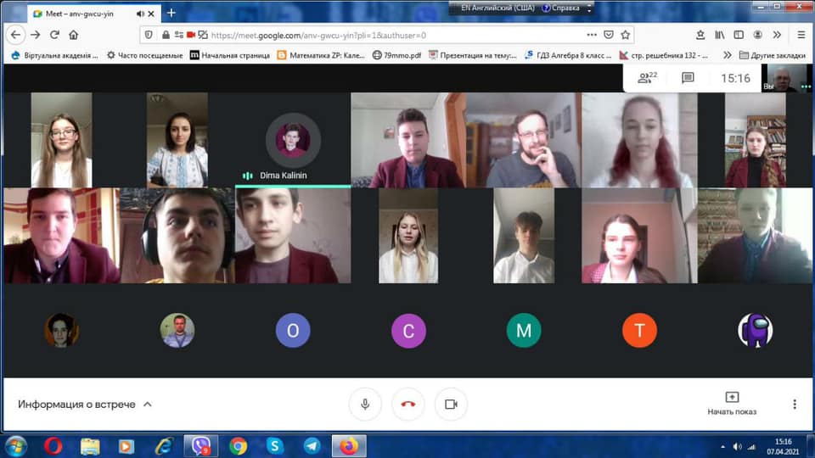Click the 'O' participant avatar
This screenshot has height=458, width=815.
(293, 330)
